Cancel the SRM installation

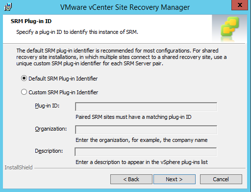221,179
